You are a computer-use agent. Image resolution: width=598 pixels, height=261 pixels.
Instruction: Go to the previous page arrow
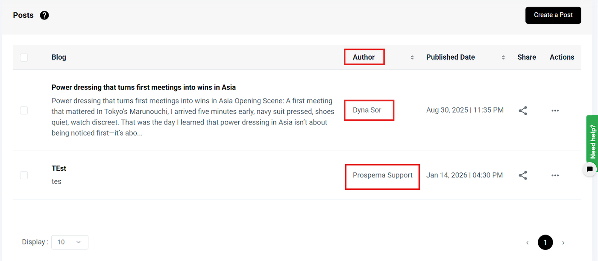click(x=528, y=243)
